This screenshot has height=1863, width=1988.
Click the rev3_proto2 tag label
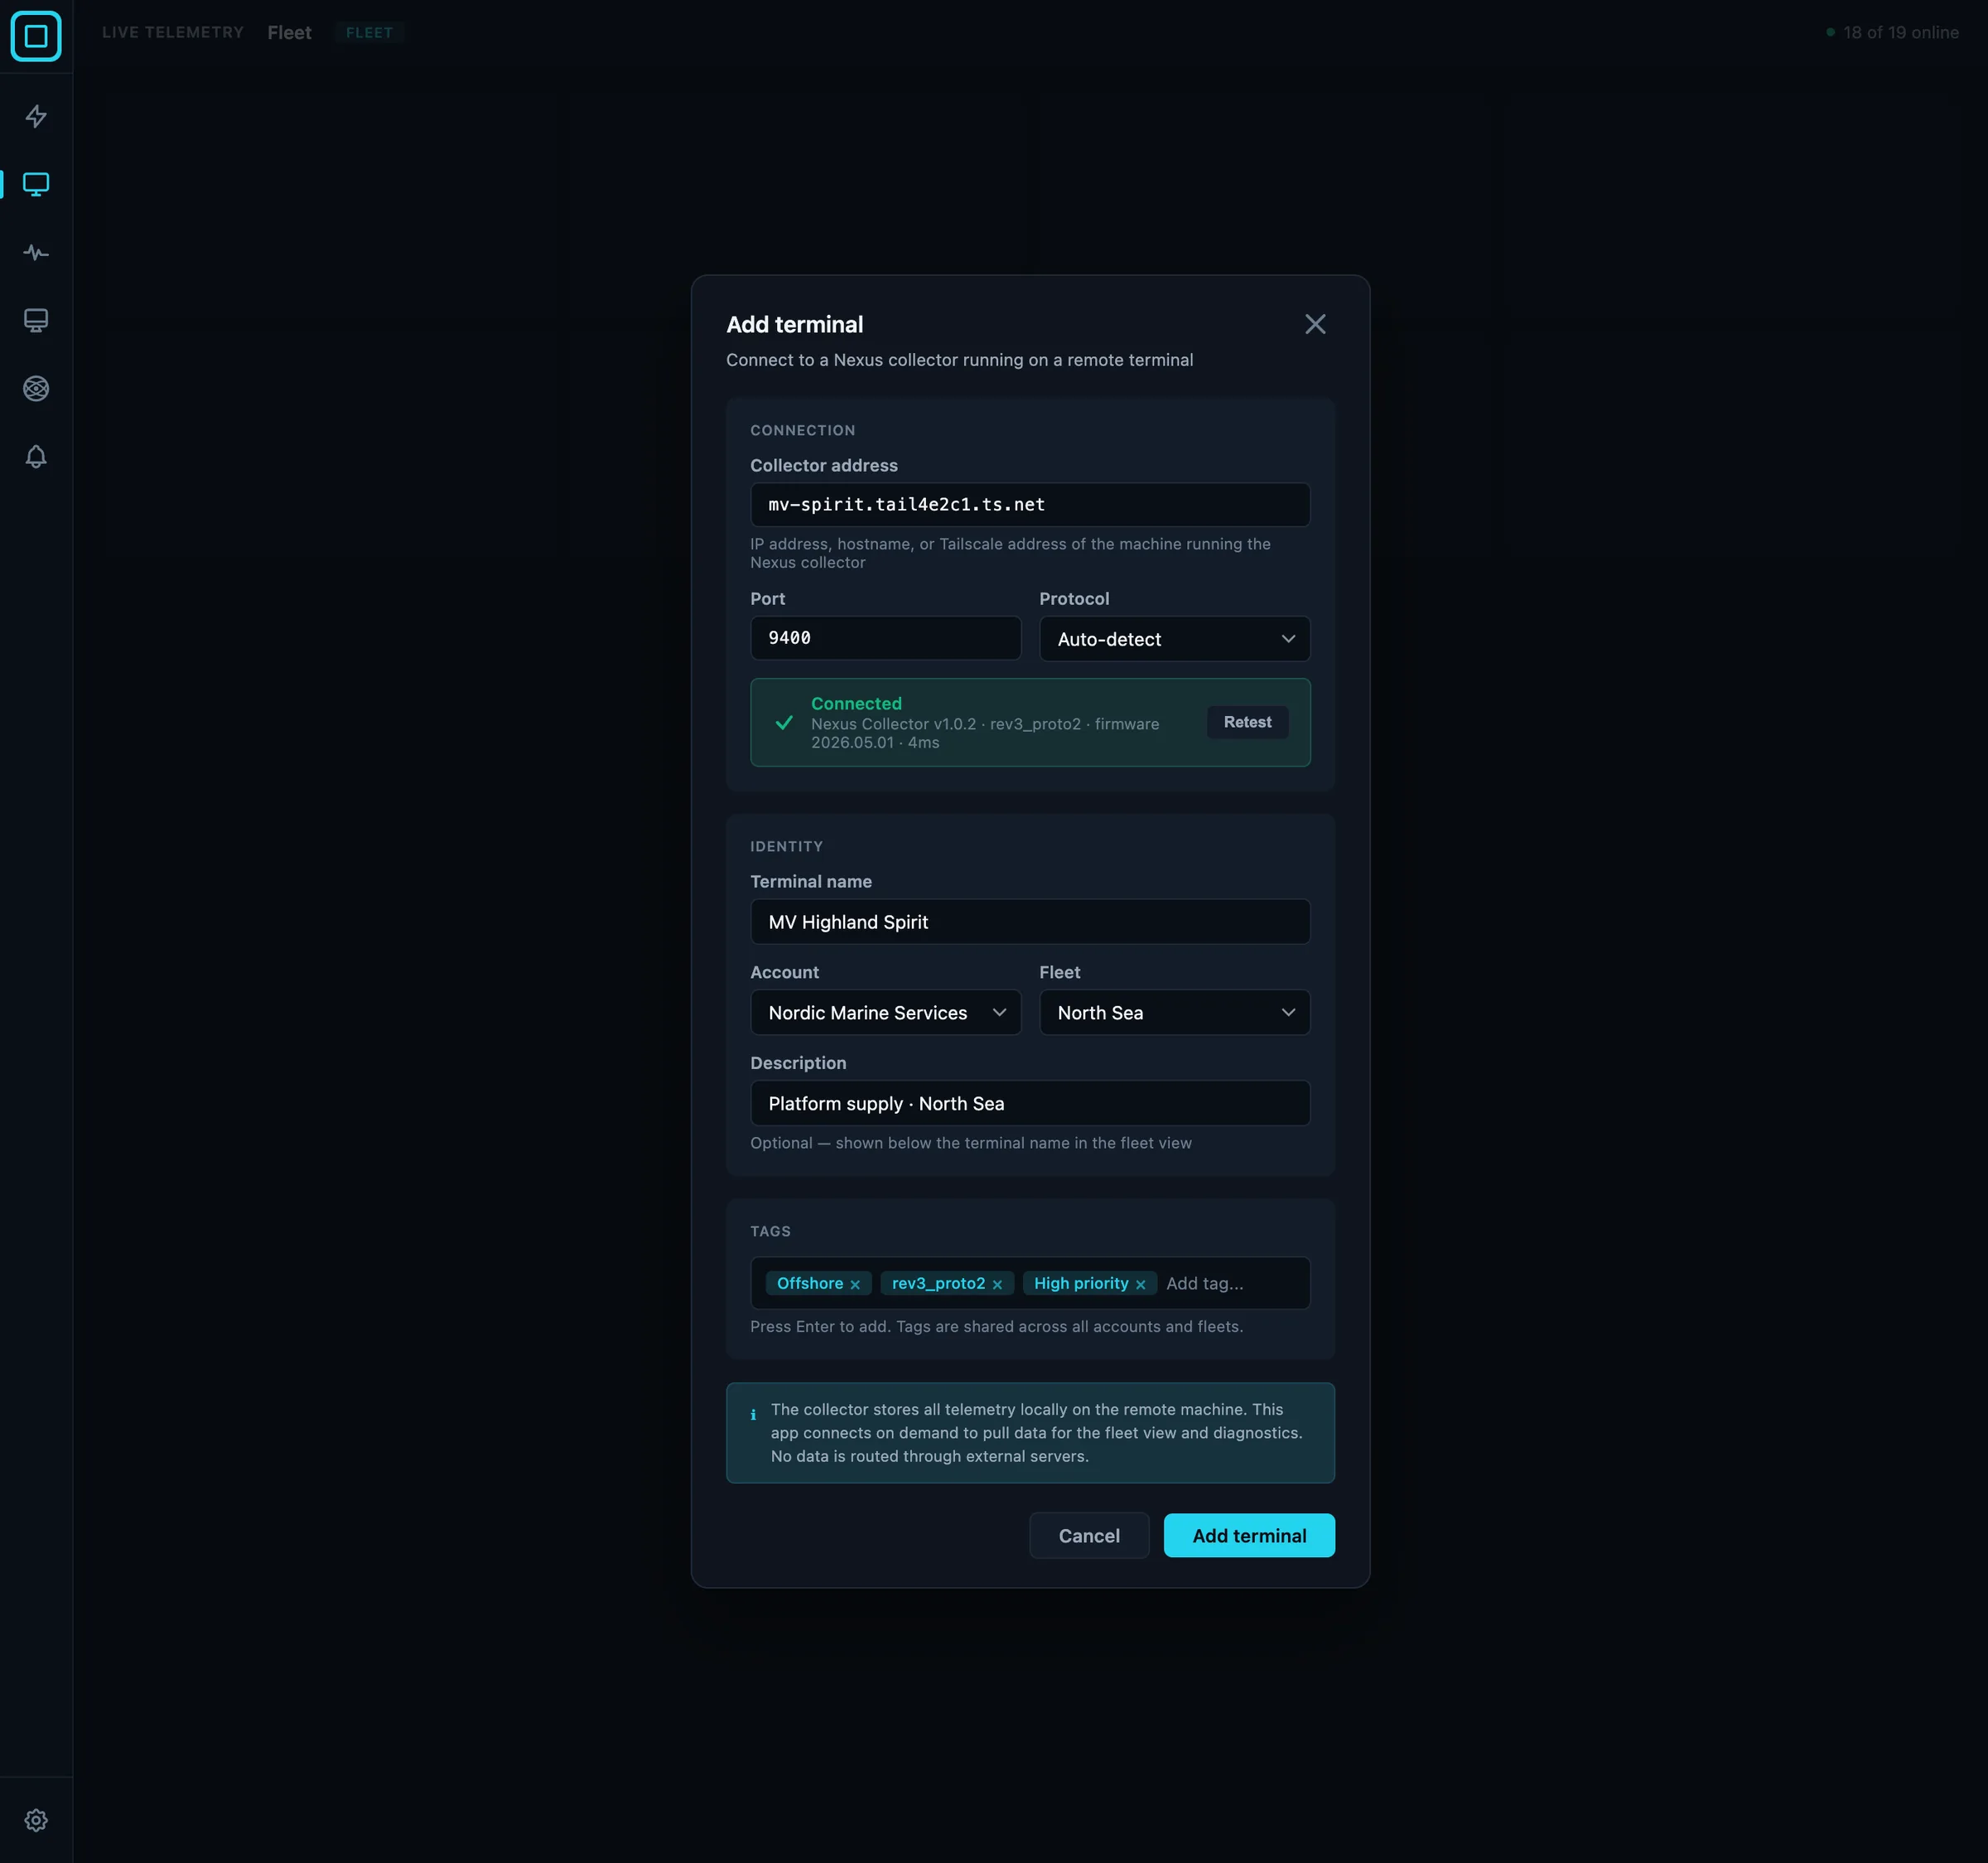(938, 1284)
